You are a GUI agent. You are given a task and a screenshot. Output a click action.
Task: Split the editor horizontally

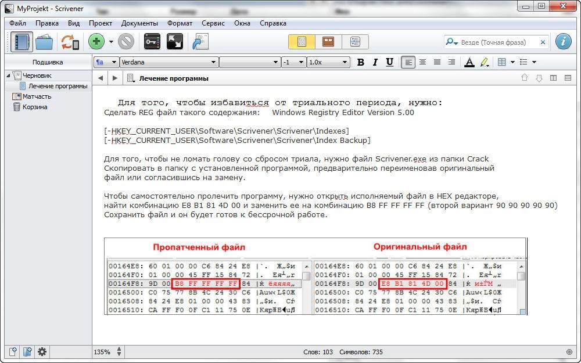coord(568,78)
